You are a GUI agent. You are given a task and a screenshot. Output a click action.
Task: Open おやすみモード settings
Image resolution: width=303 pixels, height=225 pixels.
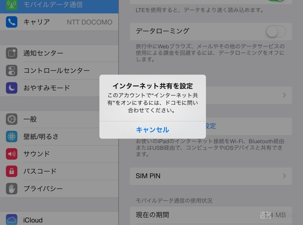click(x=59, y=88)
